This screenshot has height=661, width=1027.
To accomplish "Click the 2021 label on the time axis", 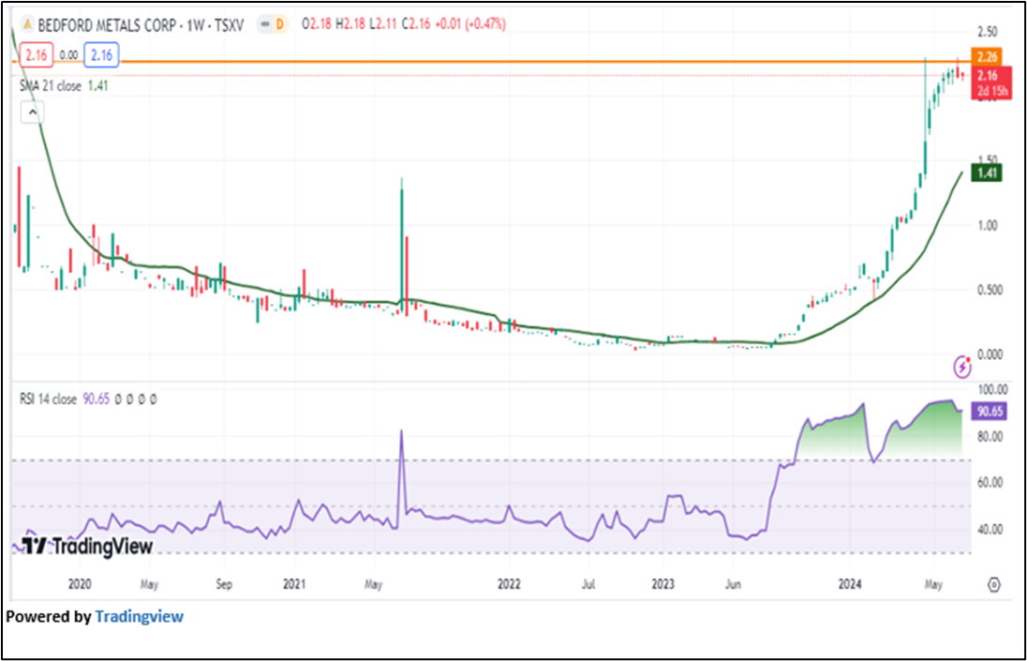I will tap(294, 584).
